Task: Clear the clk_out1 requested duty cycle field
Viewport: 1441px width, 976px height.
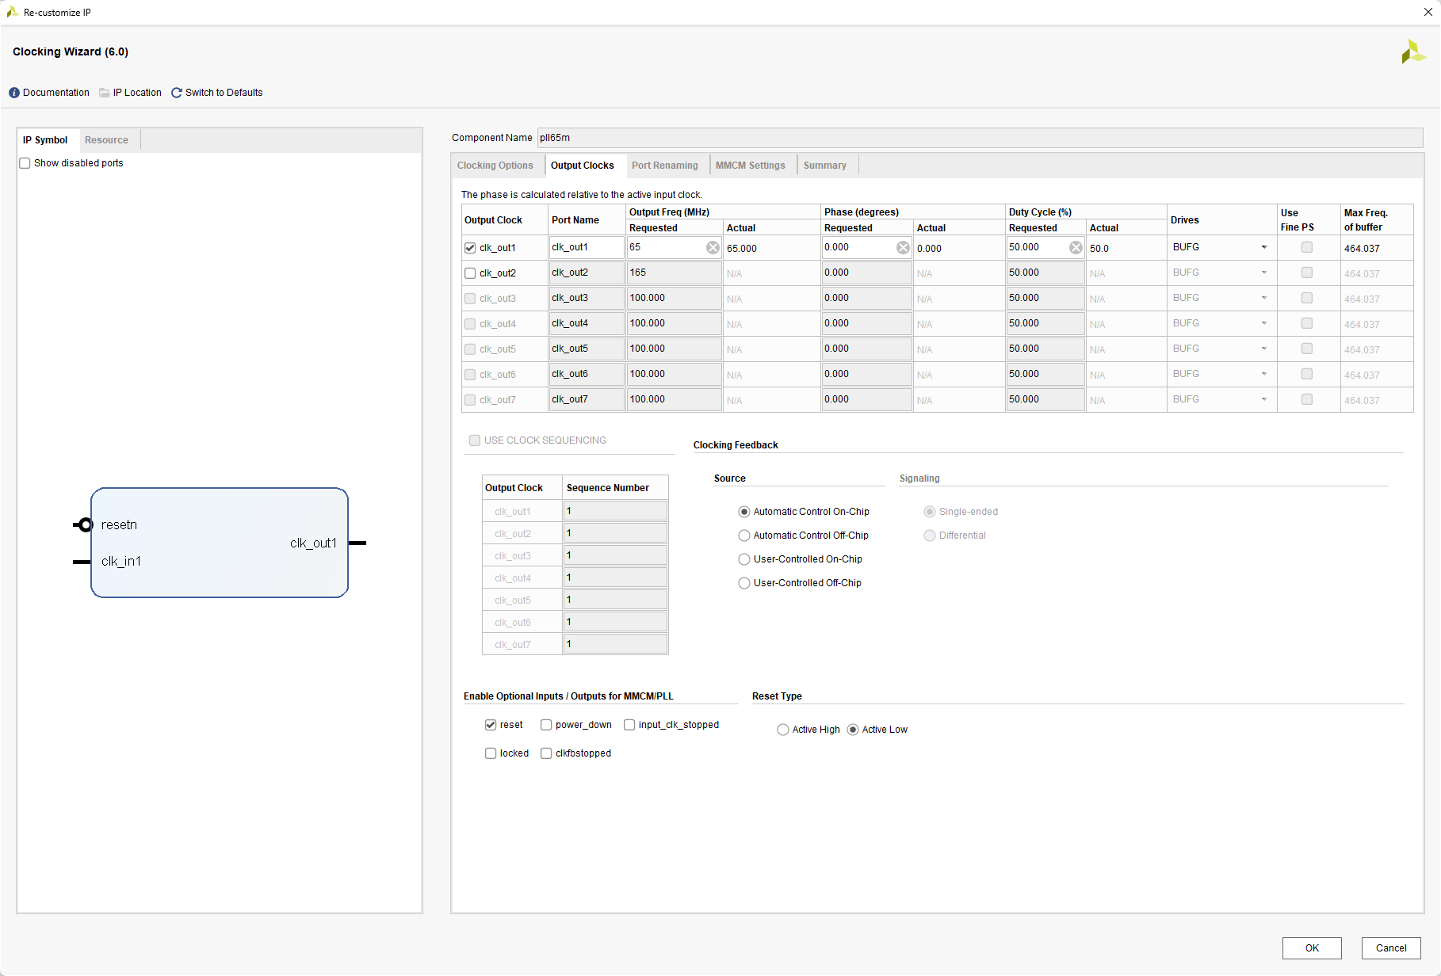Action: [1076, 248]
